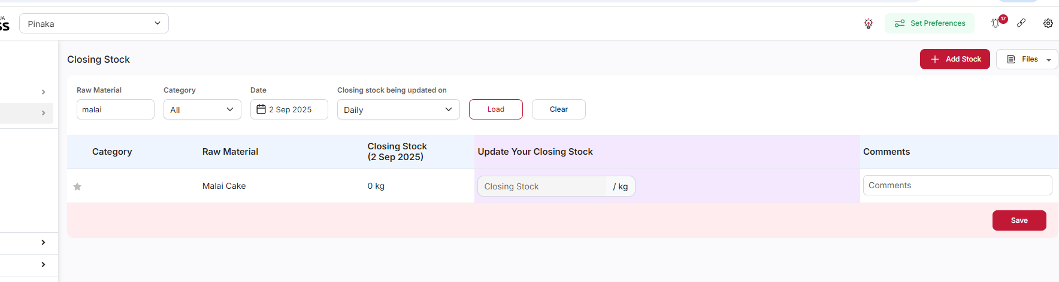Expand the bottom sidebar menu chevron
Screen dimensions: 1059x282
tap(43, 264)
